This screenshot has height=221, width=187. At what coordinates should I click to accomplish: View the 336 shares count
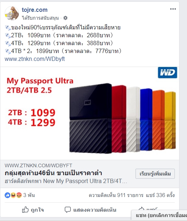pos(160,195)
